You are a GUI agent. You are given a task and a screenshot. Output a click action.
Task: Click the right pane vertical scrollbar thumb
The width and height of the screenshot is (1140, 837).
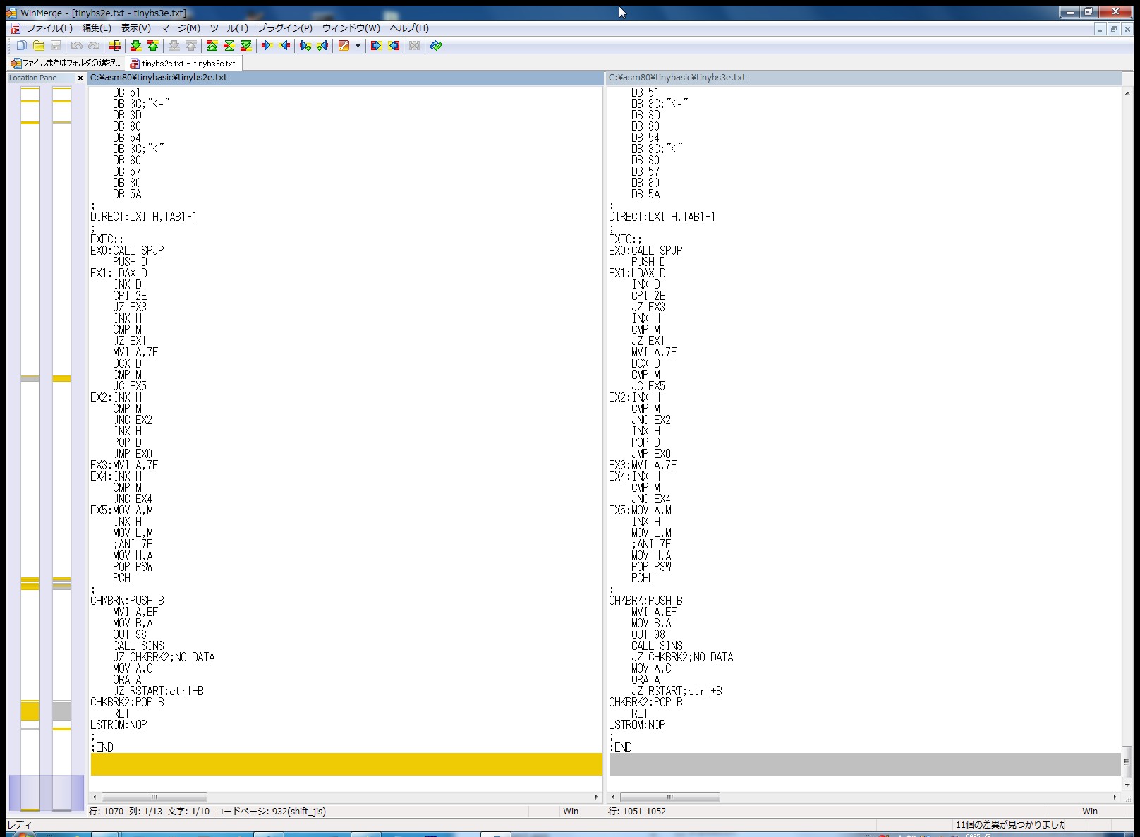(1127, 762)
